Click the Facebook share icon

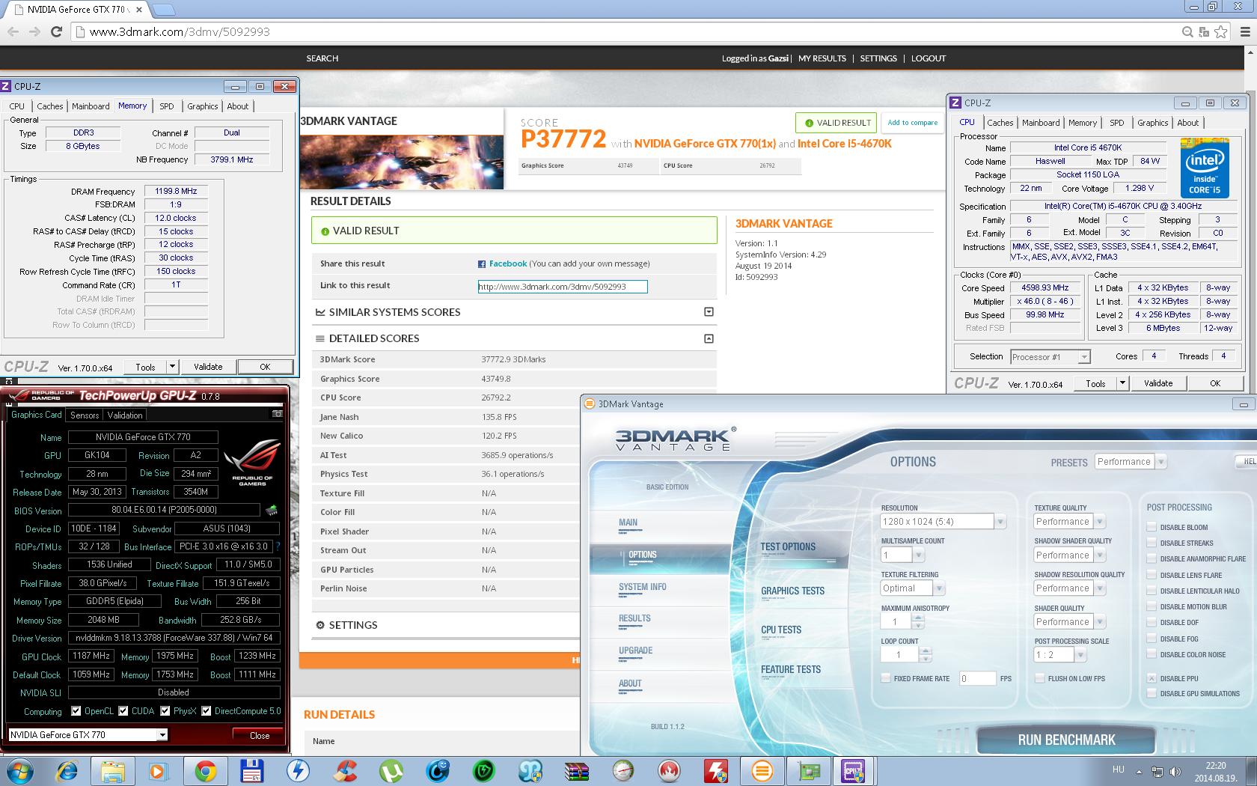coord(482,263)
